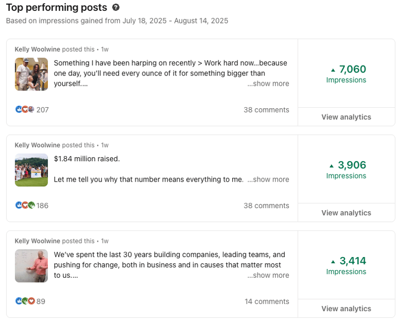The height and width of the screenshot is (321, 399).
Task: View analytics for the 3,906 impressions post
Action: coord(346,213)
